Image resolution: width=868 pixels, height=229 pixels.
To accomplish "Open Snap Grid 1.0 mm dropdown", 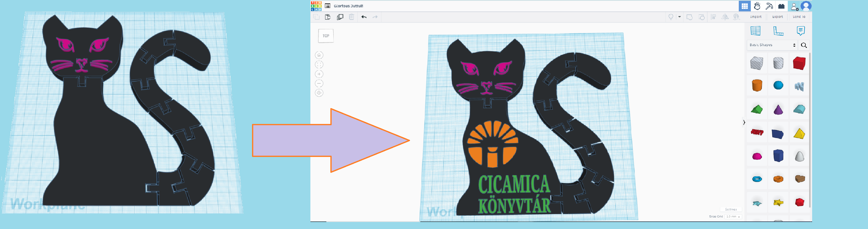I will [733, 217].
